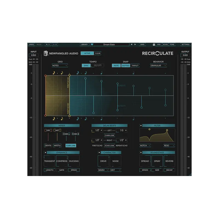Toggle the preset lock padlock icon
The height and width of the screenshot is (219, 219).
(x=154, y=44)
